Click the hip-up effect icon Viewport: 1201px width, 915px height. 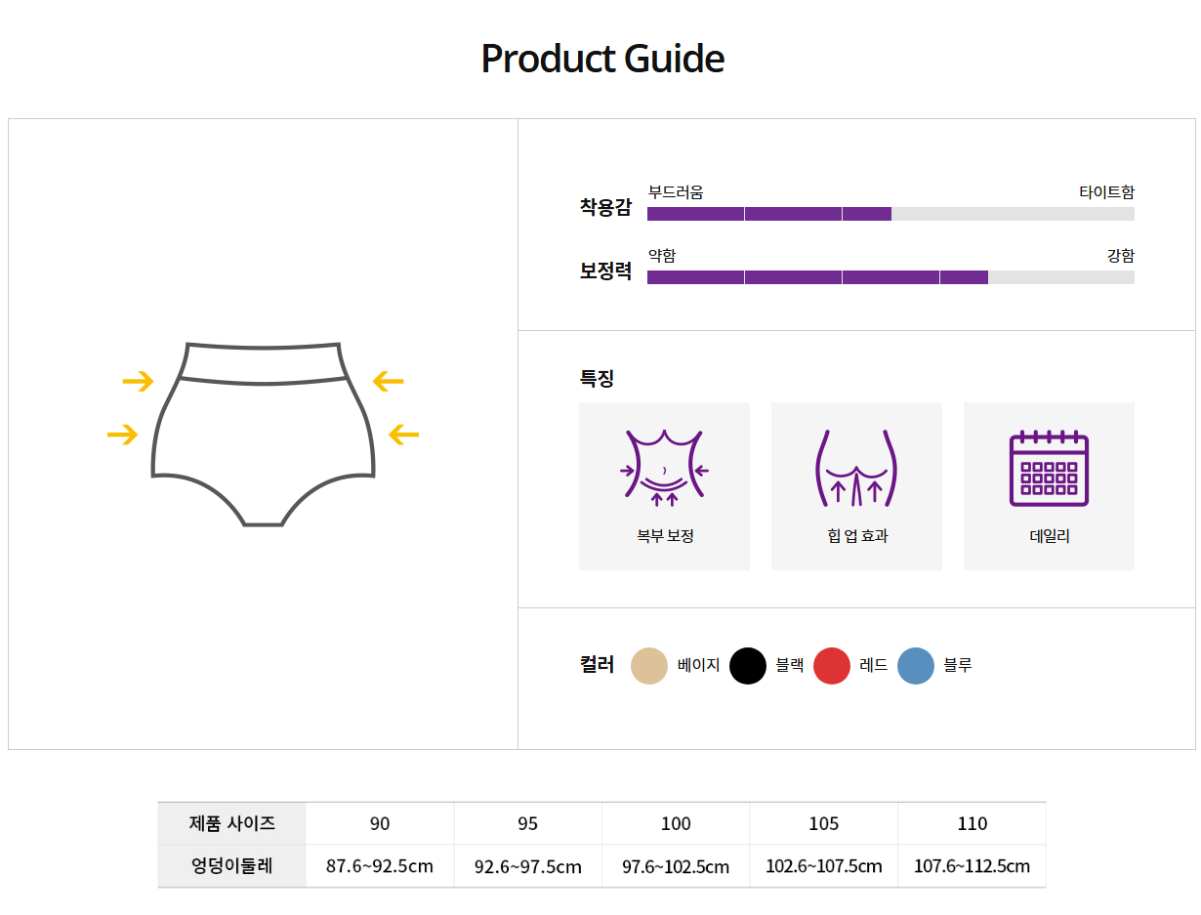pos(856,468)
